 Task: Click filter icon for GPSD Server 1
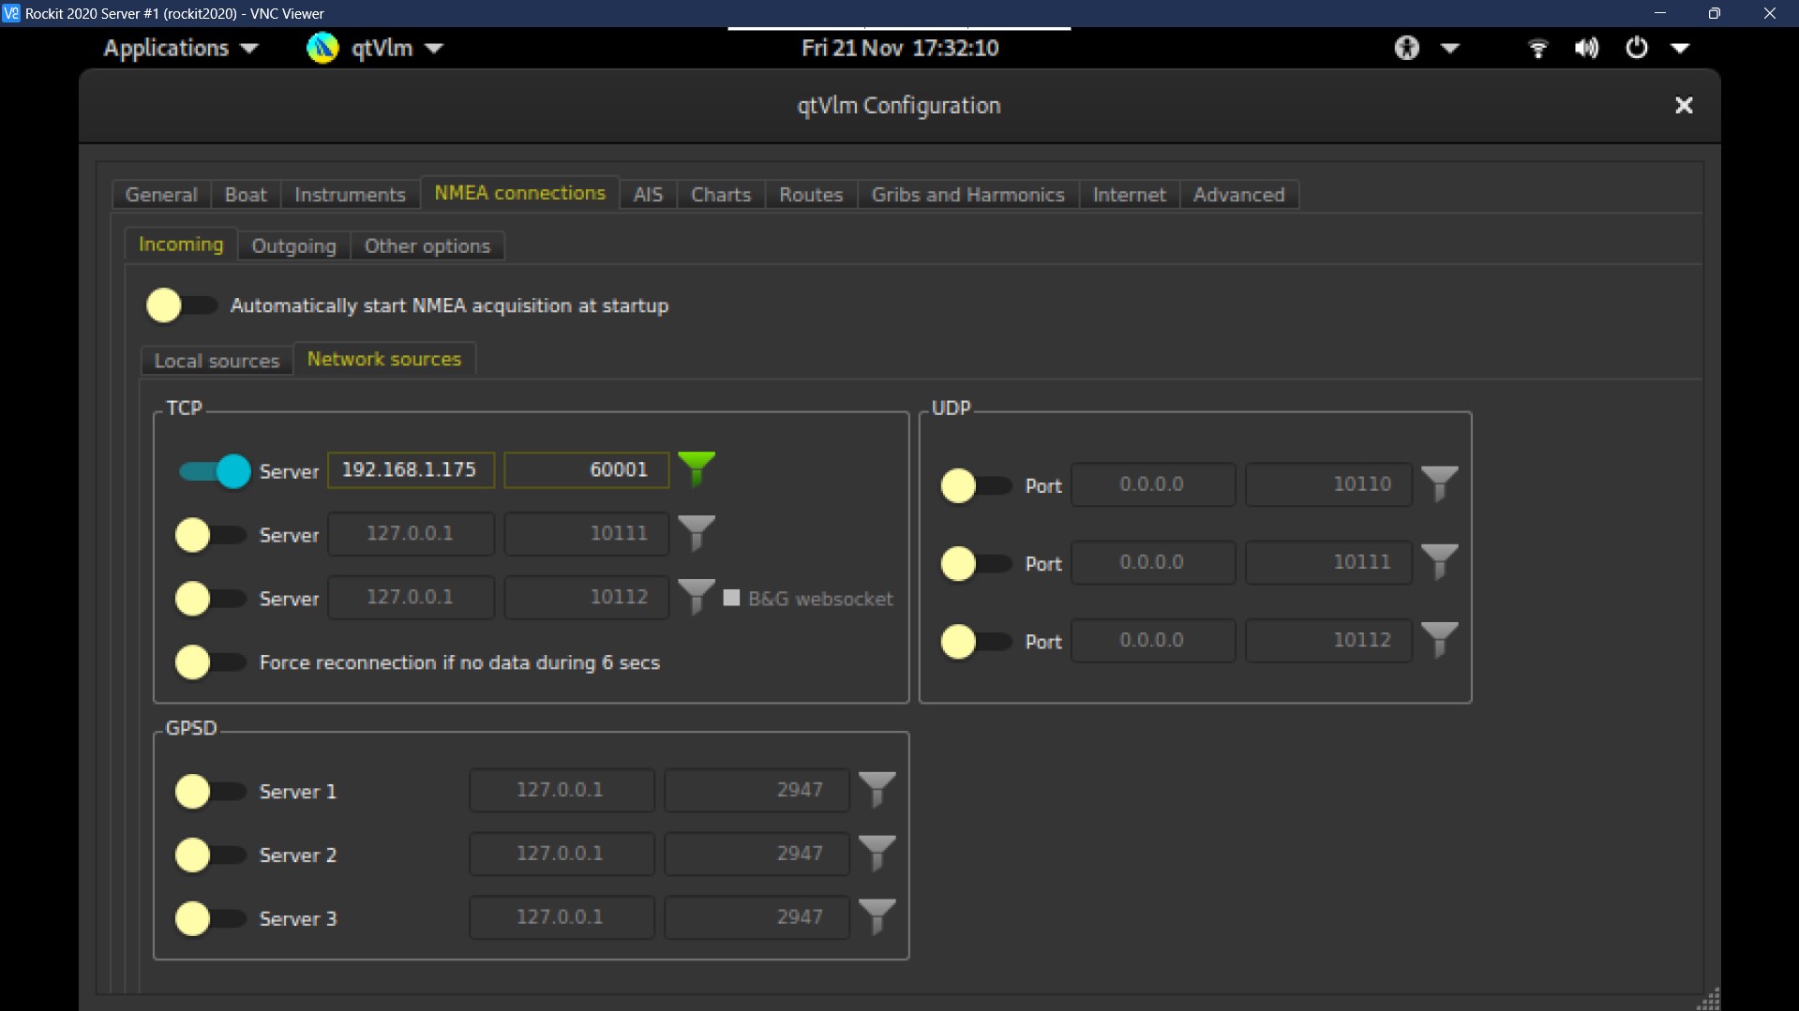pyautogui.click(x=877, y=789)
